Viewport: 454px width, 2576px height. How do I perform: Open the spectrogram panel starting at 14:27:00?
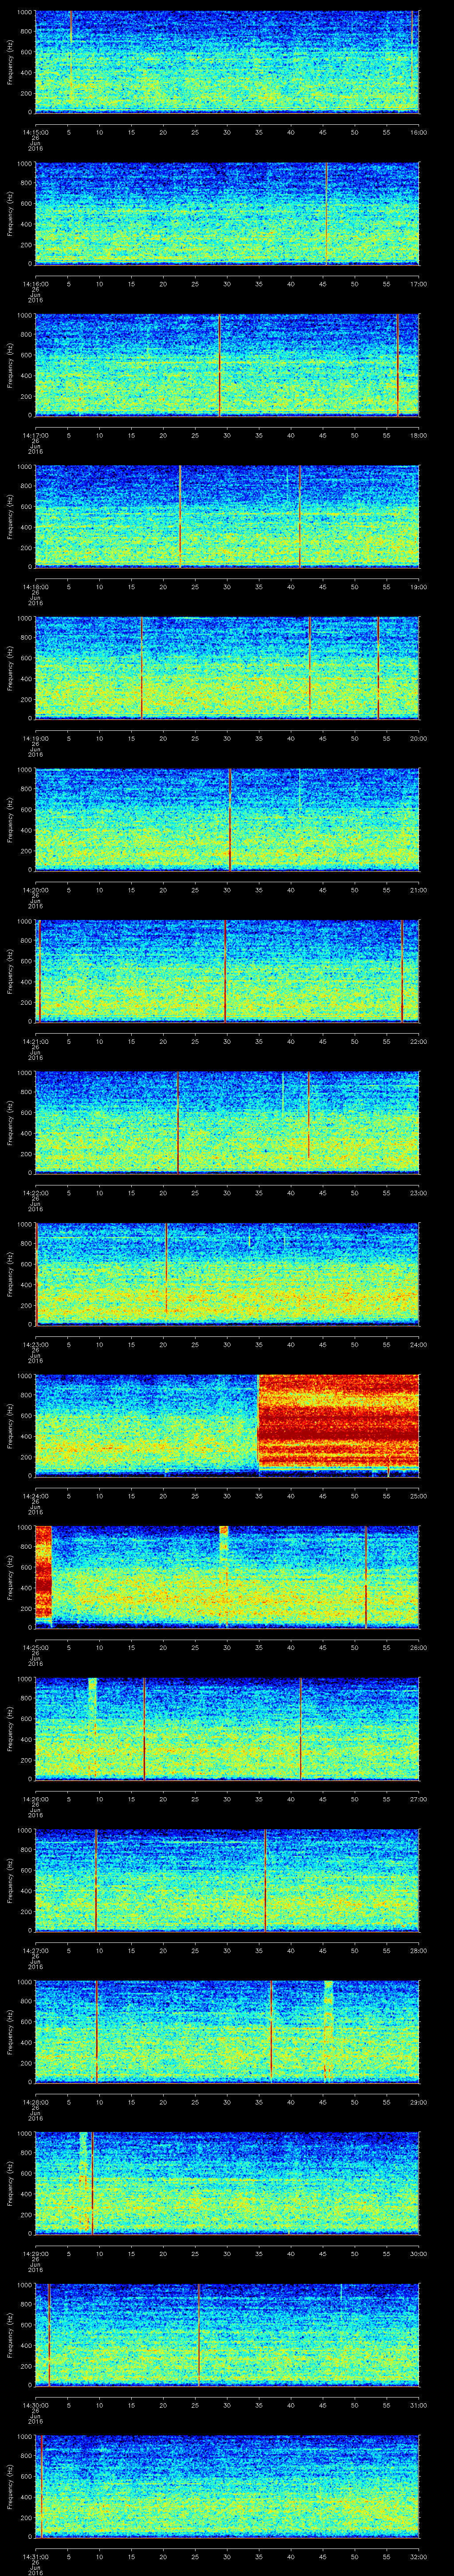227,1880
